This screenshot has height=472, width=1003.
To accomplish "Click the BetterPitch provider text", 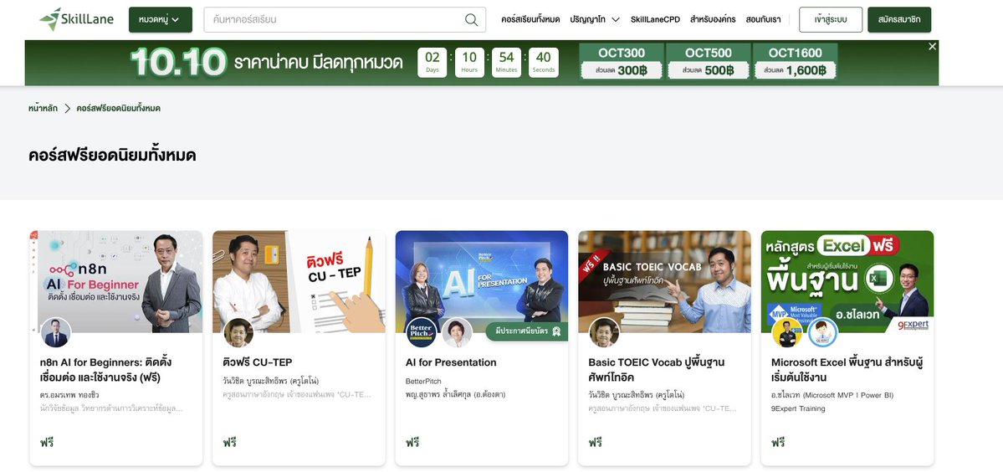I will click(423, 381).
